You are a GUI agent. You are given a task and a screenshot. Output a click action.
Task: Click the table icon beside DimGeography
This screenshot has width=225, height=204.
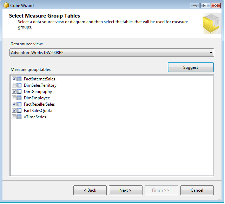19,91
